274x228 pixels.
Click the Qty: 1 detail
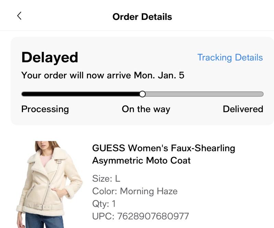[x=104, y=204]
